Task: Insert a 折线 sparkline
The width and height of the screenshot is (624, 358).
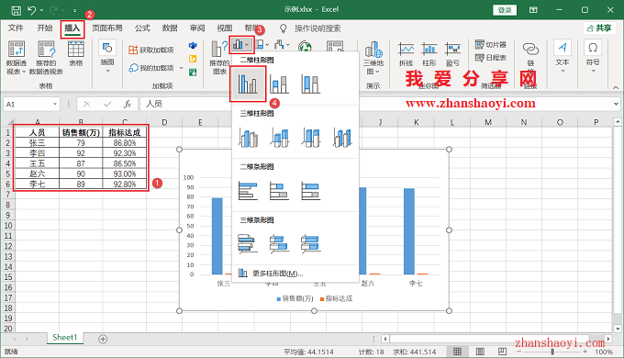Action: (406, 54)
